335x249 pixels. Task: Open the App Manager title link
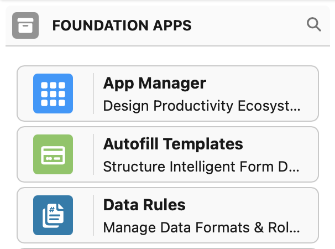[x=155, y=84]
